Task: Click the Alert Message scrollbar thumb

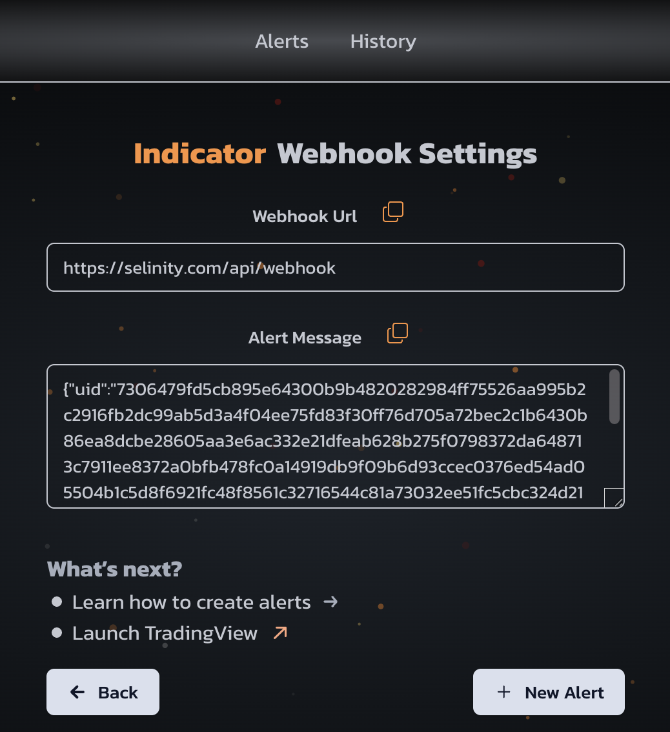Action: pos(614,397)
